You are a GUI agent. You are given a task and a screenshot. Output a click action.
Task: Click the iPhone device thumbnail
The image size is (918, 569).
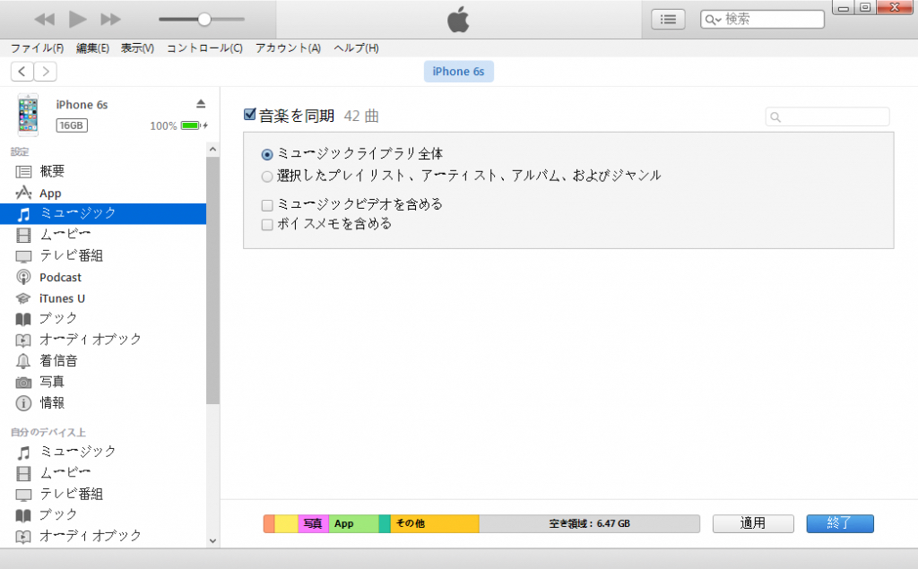click(28, 115)
